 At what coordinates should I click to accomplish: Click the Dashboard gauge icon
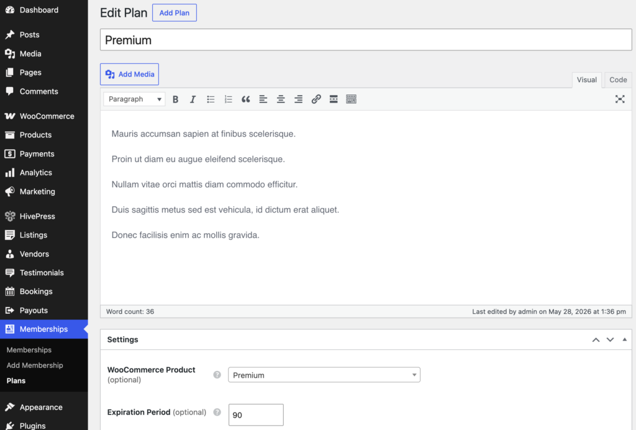coord(10,10)
